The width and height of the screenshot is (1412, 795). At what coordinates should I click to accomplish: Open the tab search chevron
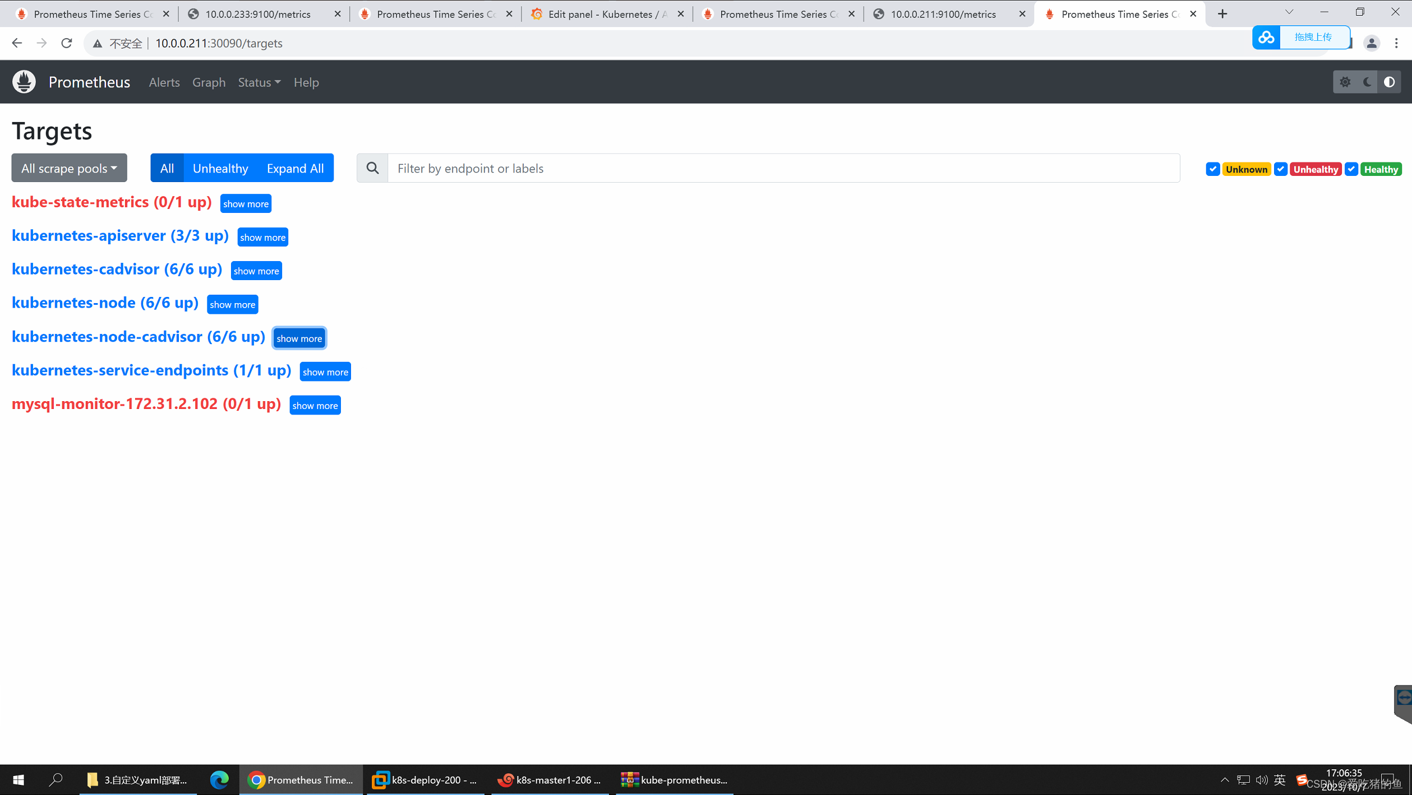1289,12
